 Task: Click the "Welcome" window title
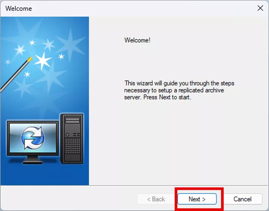coord(19,9)
